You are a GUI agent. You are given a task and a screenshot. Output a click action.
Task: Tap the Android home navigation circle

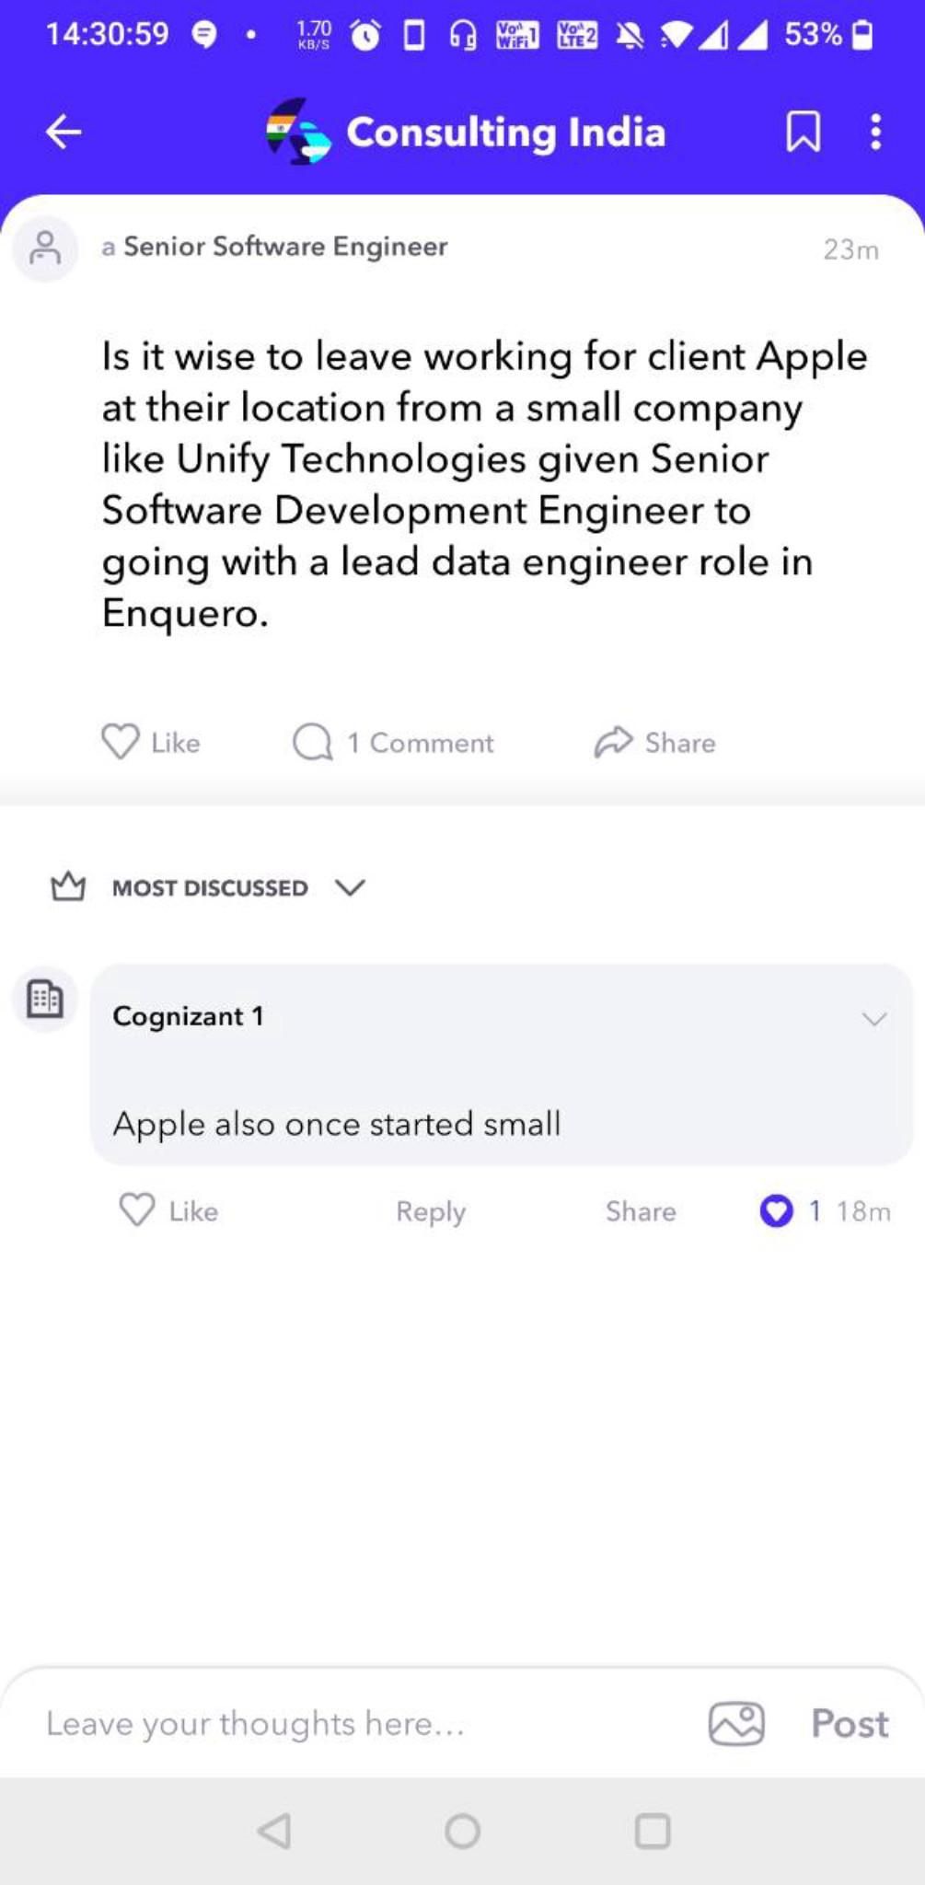462,1831
